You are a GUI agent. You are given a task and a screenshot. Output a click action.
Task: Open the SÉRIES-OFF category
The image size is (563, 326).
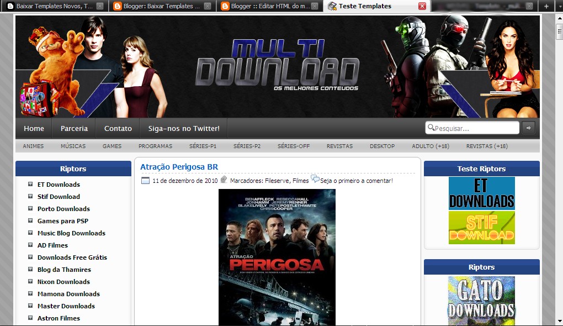click(294, 146)
